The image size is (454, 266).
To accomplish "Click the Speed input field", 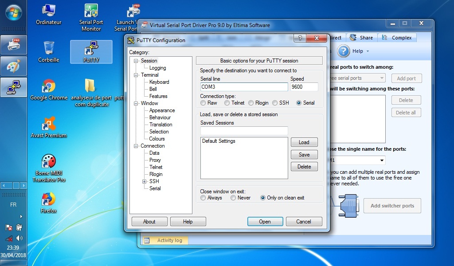I will coord(304,87).
